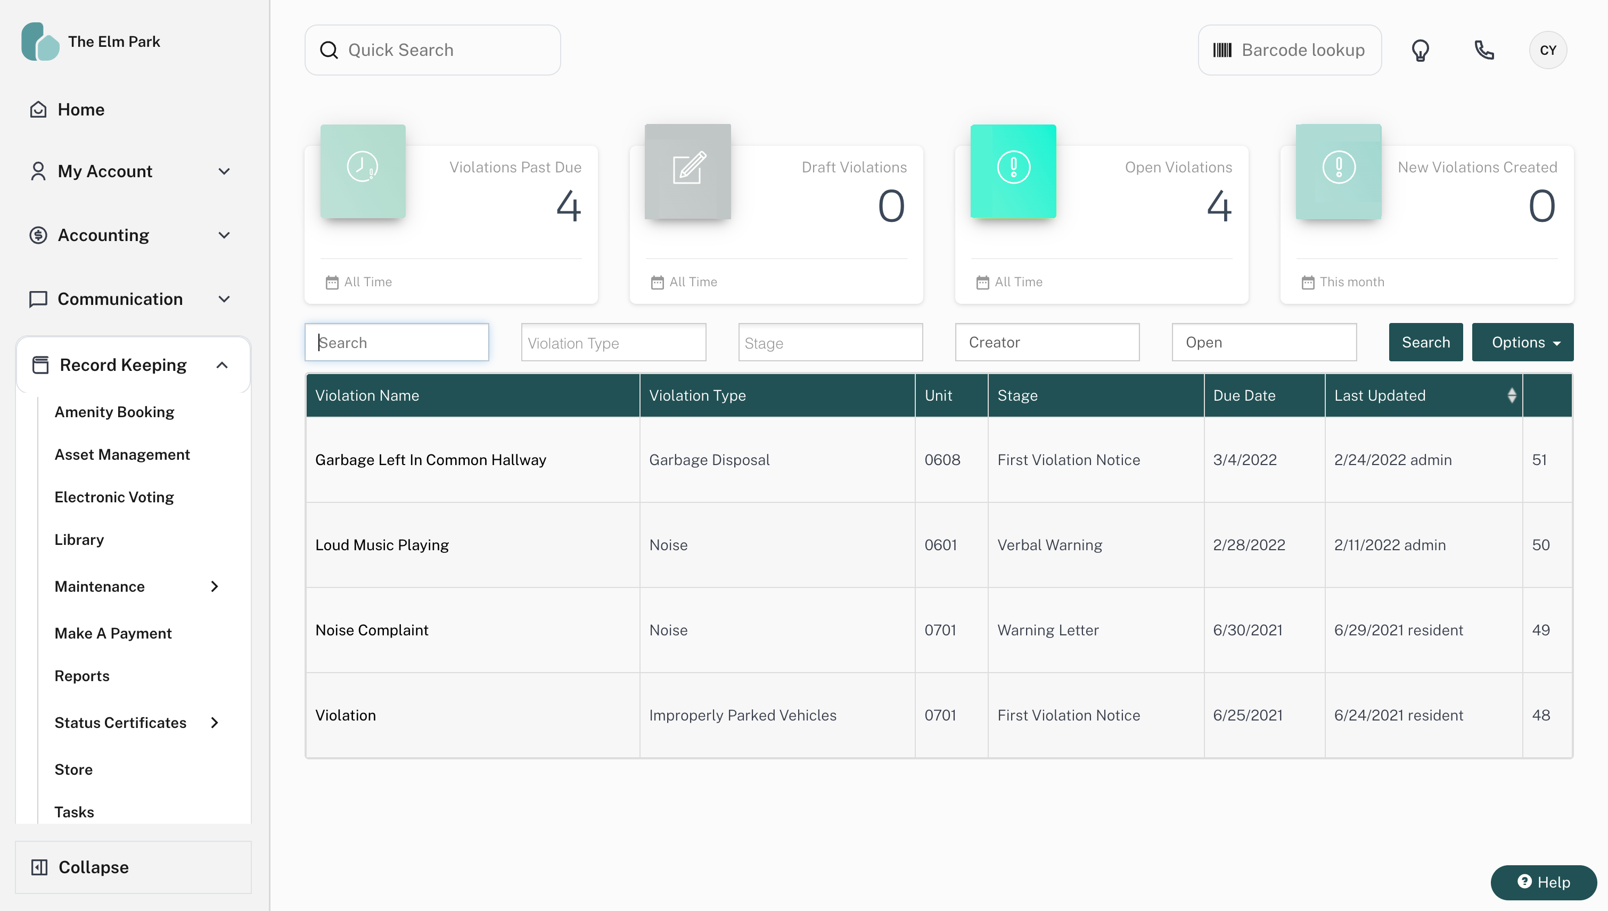
Task: Click the phone contact icon
Action: [x=1483, y=50]
